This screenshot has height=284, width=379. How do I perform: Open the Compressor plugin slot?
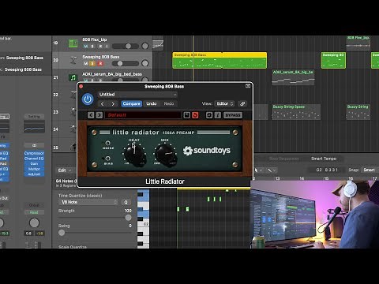tap(34, 153)
